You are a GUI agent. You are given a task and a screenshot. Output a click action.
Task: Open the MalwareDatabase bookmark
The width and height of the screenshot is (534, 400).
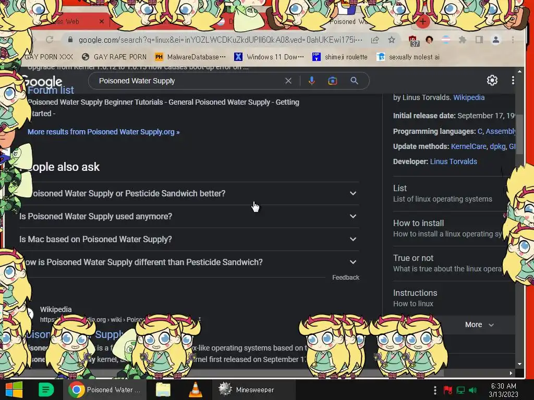(190, 57)
